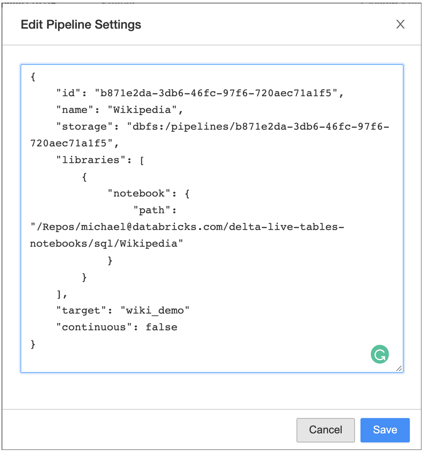Click the Cancel button
This screenshot has width=423, height=452.
(x=325, y=430)
